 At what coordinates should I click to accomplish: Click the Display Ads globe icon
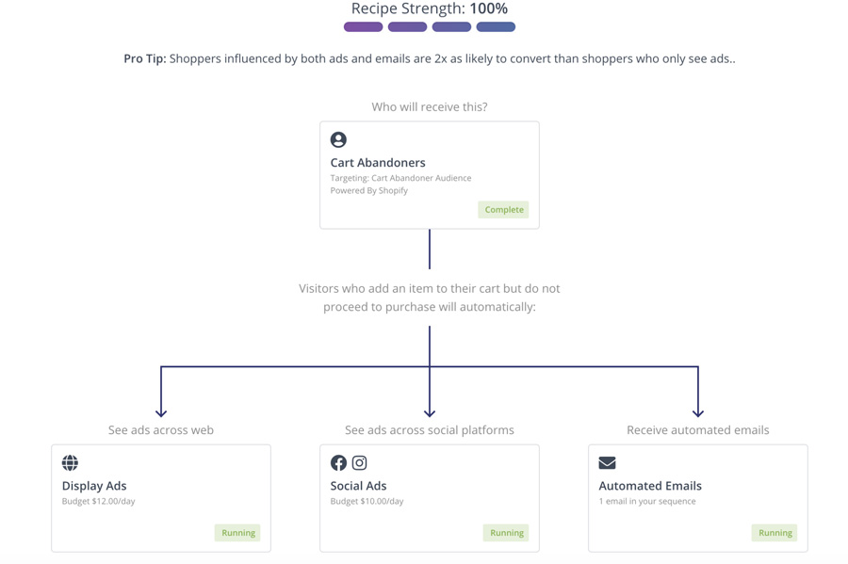pyautogui.click(x=70, y=462)
